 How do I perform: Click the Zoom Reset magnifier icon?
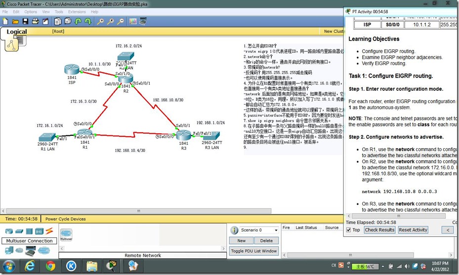[x=110, y=21]
